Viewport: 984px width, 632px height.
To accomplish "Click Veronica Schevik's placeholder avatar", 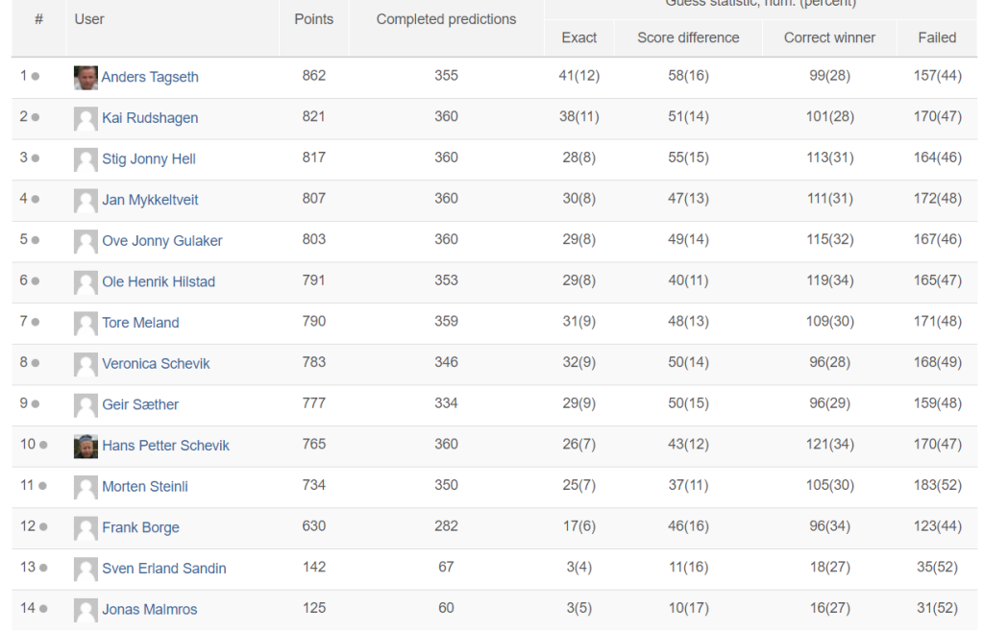I will (86, 364).
